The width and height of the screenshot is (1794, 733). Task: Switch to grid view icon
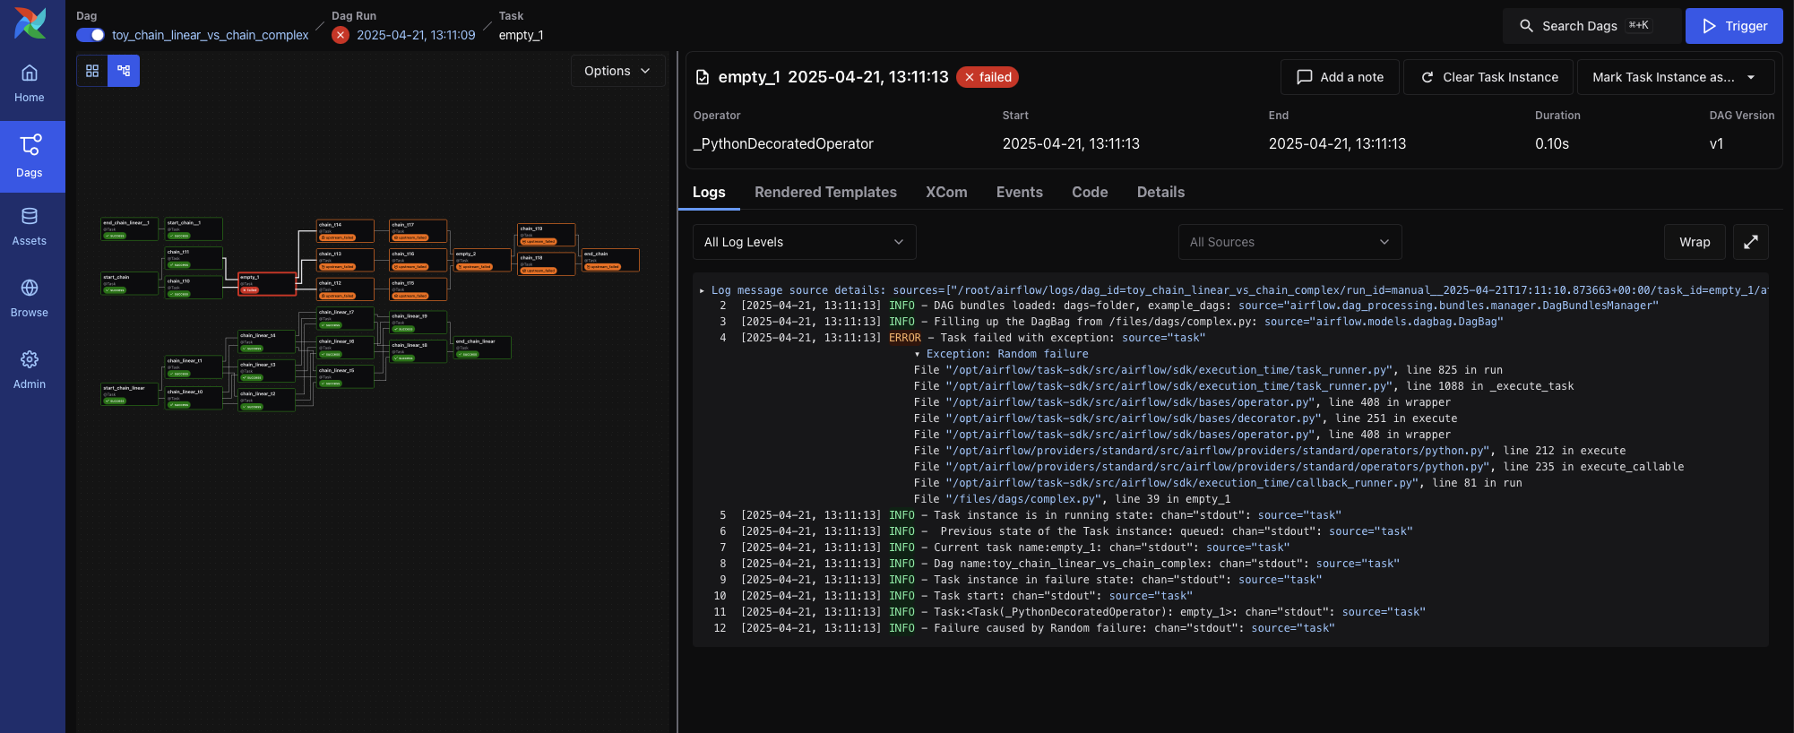click(92, 71)
